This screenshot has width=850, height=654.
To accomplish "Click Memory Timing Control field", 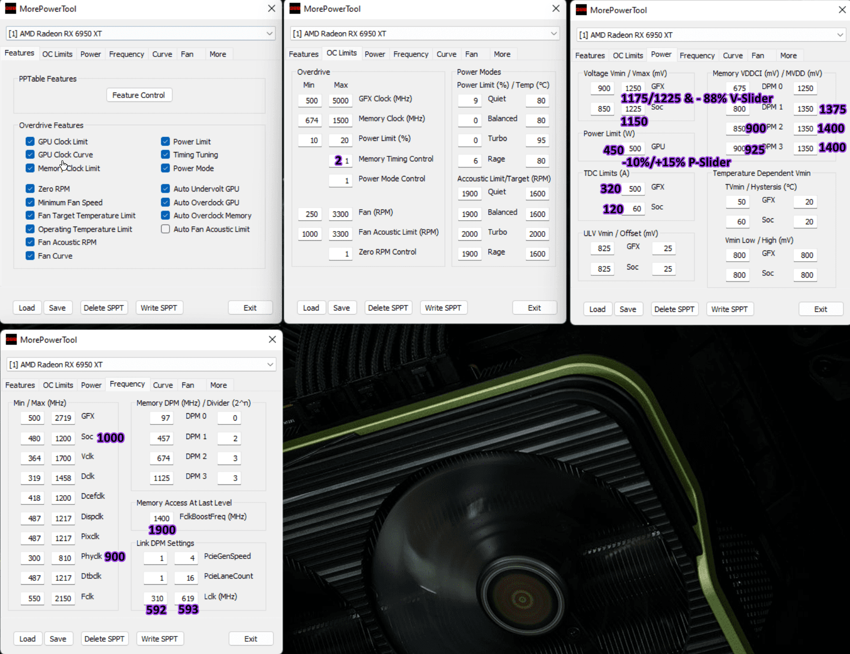I will click(x=340, y=160).
